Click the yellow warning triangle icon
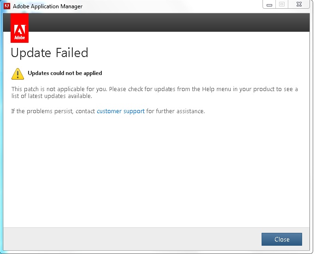The width and height of the screenshot is (315, 254). (x=17, y=74)
